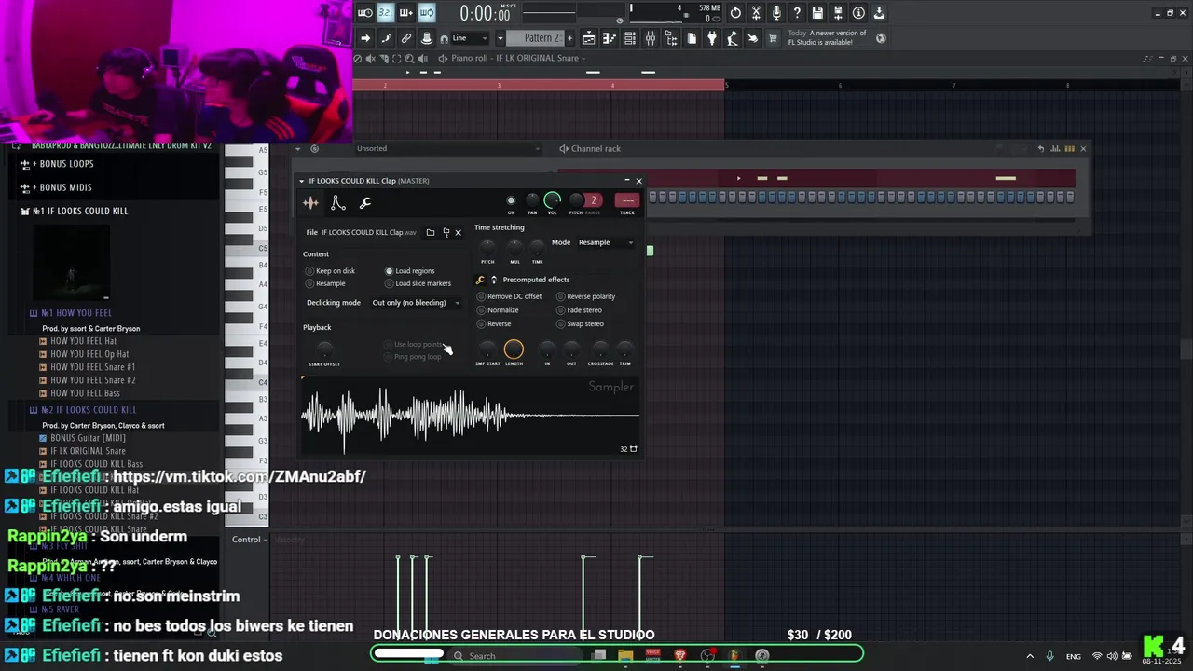Click the add pattern plus button
This screenshot has height=671, width=1193.
point(570,38)
